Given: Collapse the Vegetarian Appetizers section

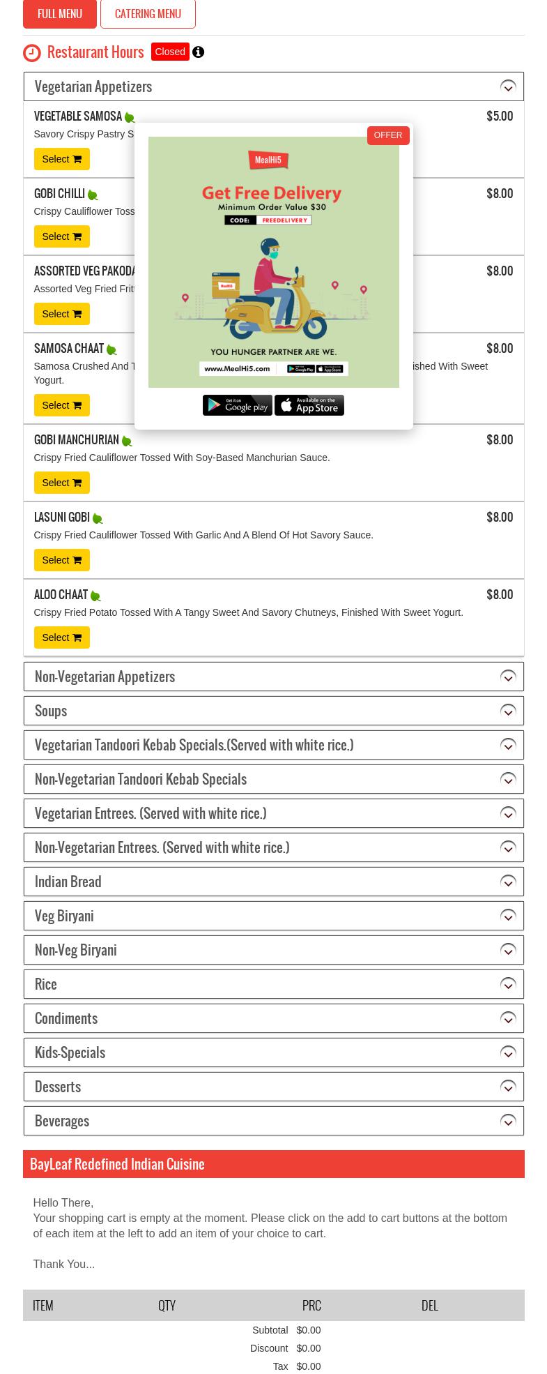Looking at the screenshot, I should click(508, 87).
